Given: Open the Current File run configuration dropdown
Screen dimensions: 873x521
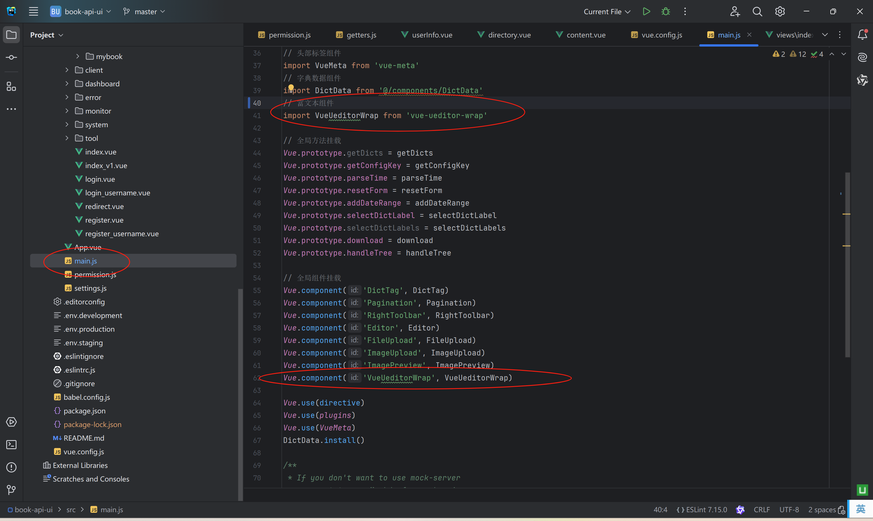Looking at the screenshot, I should [x=607, y=12].
